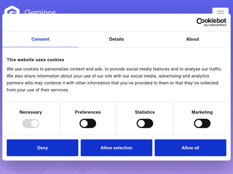The width and height of the screenshot is (233, 174).
Task: Turn on the Statistics cookies switch
Action: pos(145,124)
